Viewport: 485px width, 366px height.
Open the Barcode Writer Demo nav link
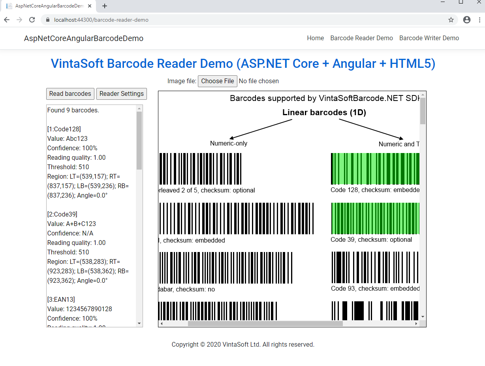pos(429,38)
